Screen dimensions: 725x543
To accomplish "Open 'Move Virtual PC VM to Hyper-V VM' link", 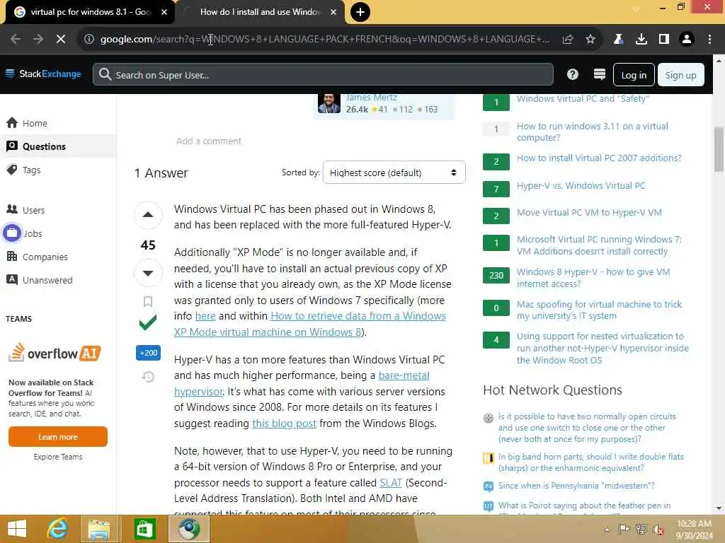I will pyautogui.click(x=589, y=212).
